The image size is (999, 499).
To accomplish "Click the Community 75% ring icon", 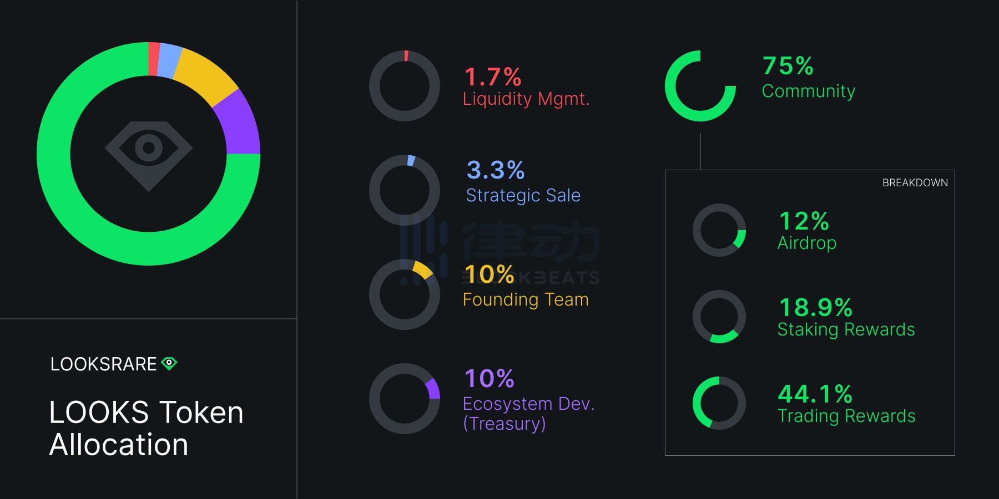I will 700,86.
